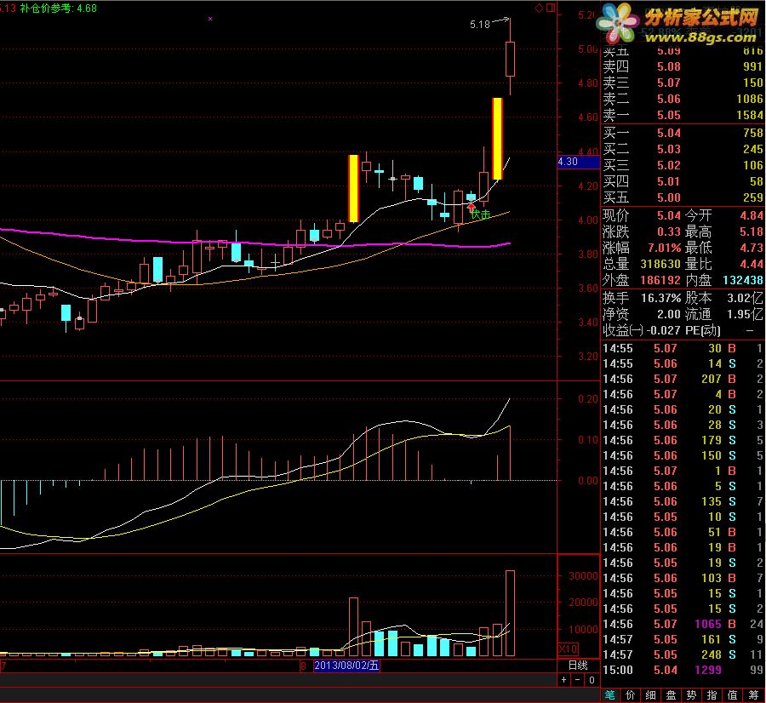Switch to the 筹 tab

pyautogui.click(x=753, y=694)
